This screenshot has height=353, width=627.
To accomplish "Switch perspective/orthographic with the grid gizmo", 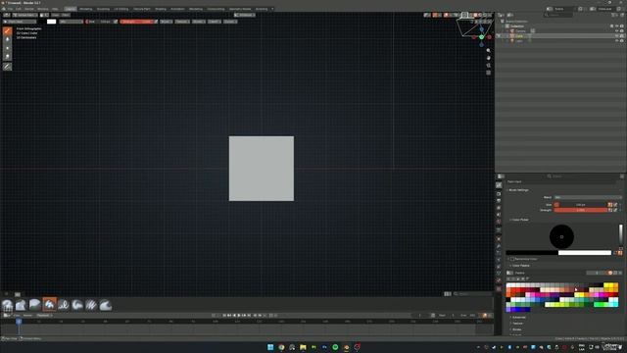I will tap(488, 73).
